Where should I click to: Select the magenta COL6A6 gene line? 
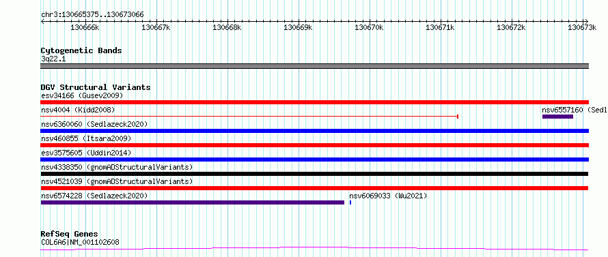(314, 249)
